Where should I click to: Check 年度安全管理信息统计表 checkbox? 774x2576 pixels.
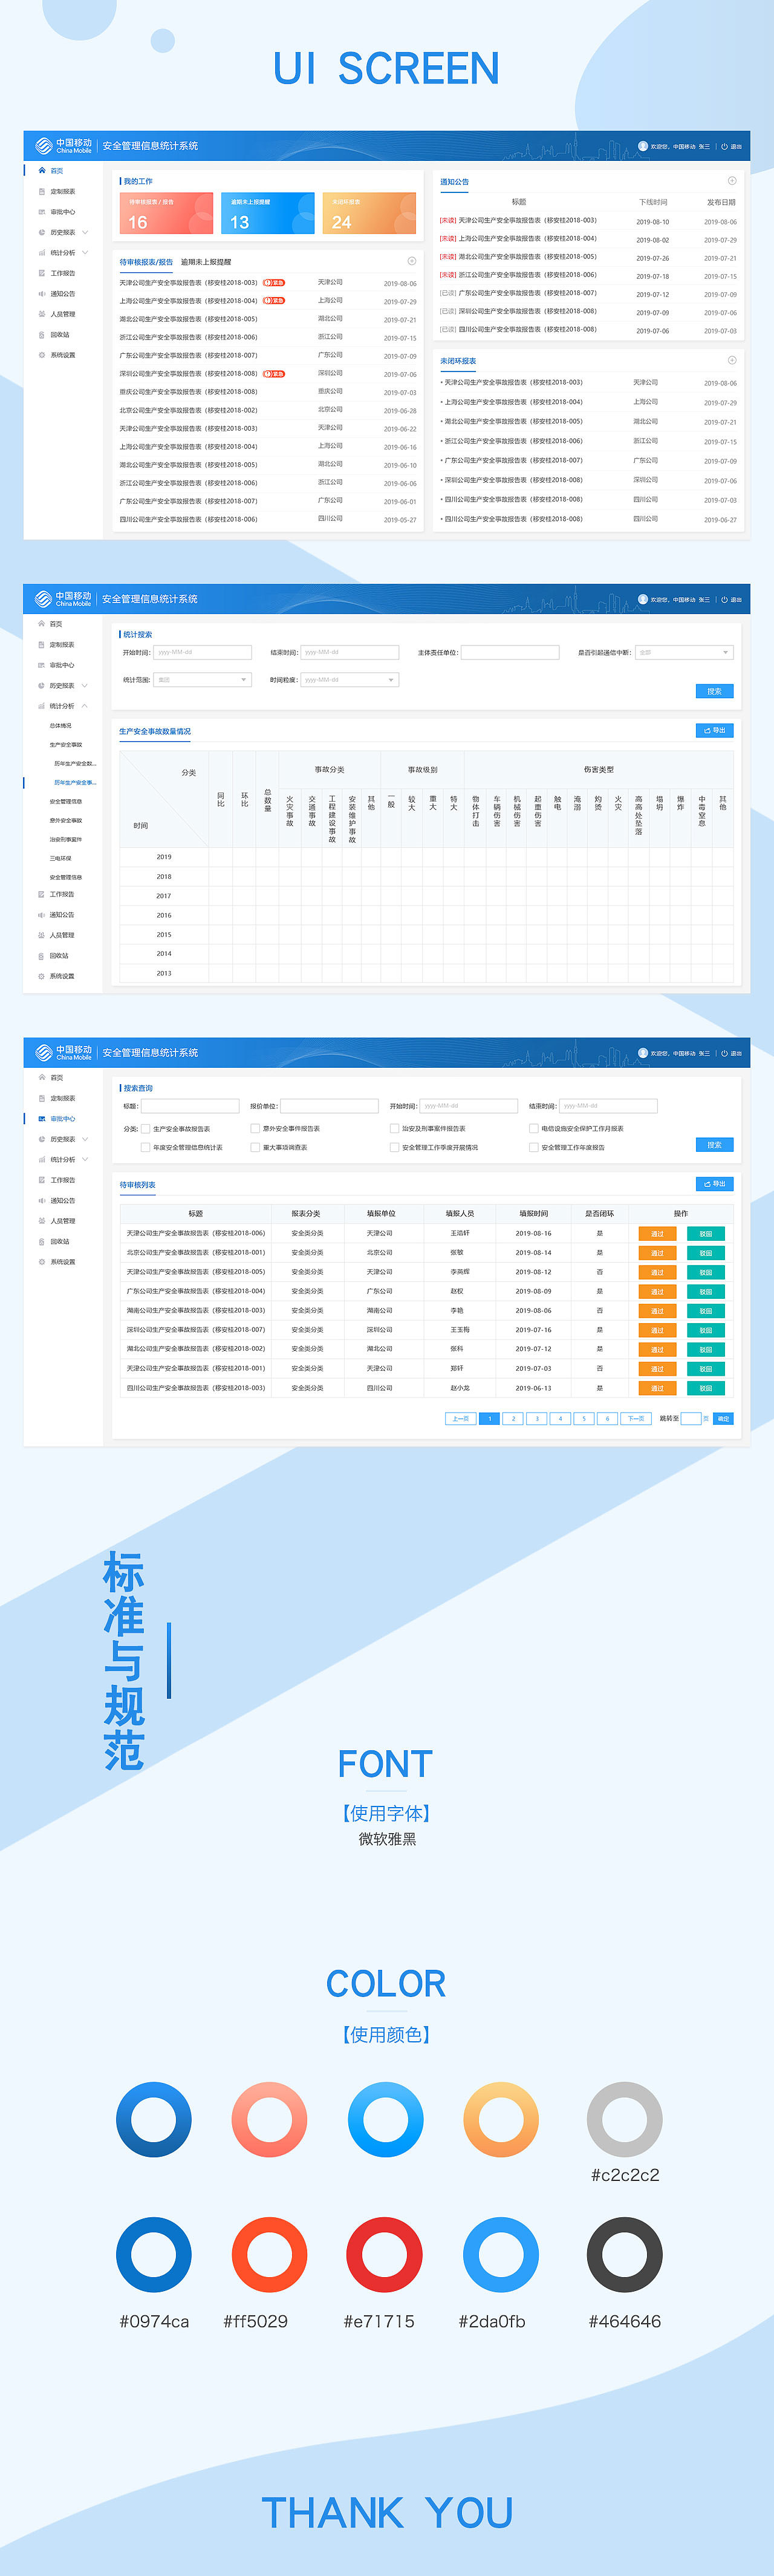[146, 1148]
